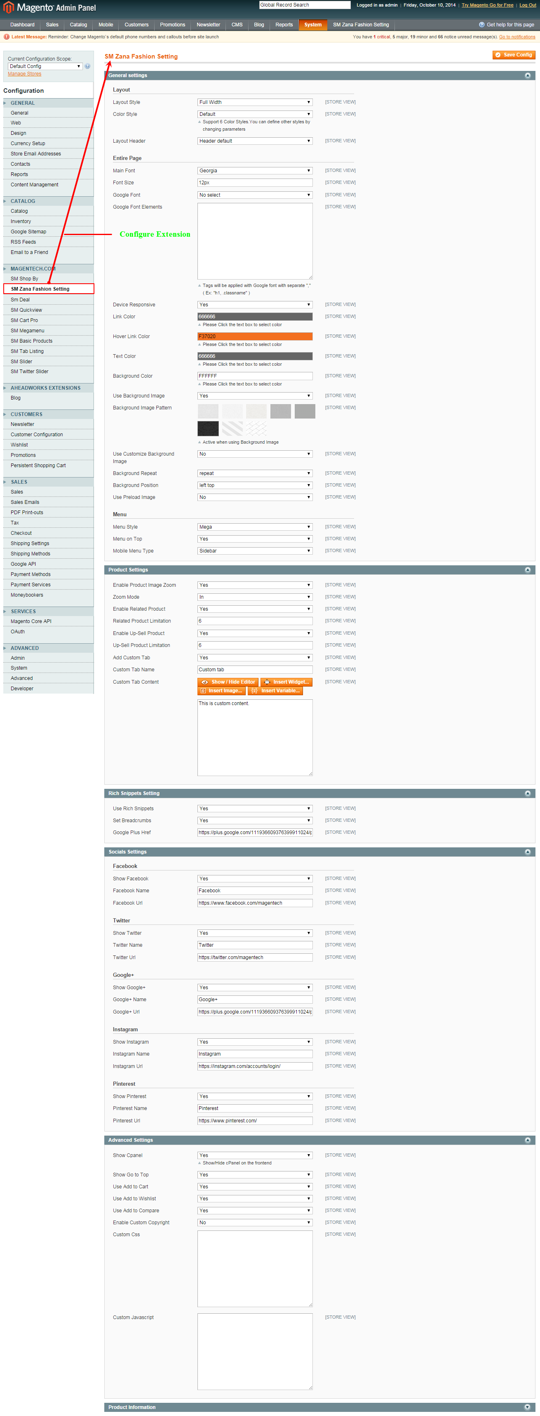Click the Save Config button
The height and width of the screenshot is (1416, 540).
(514, 55)
